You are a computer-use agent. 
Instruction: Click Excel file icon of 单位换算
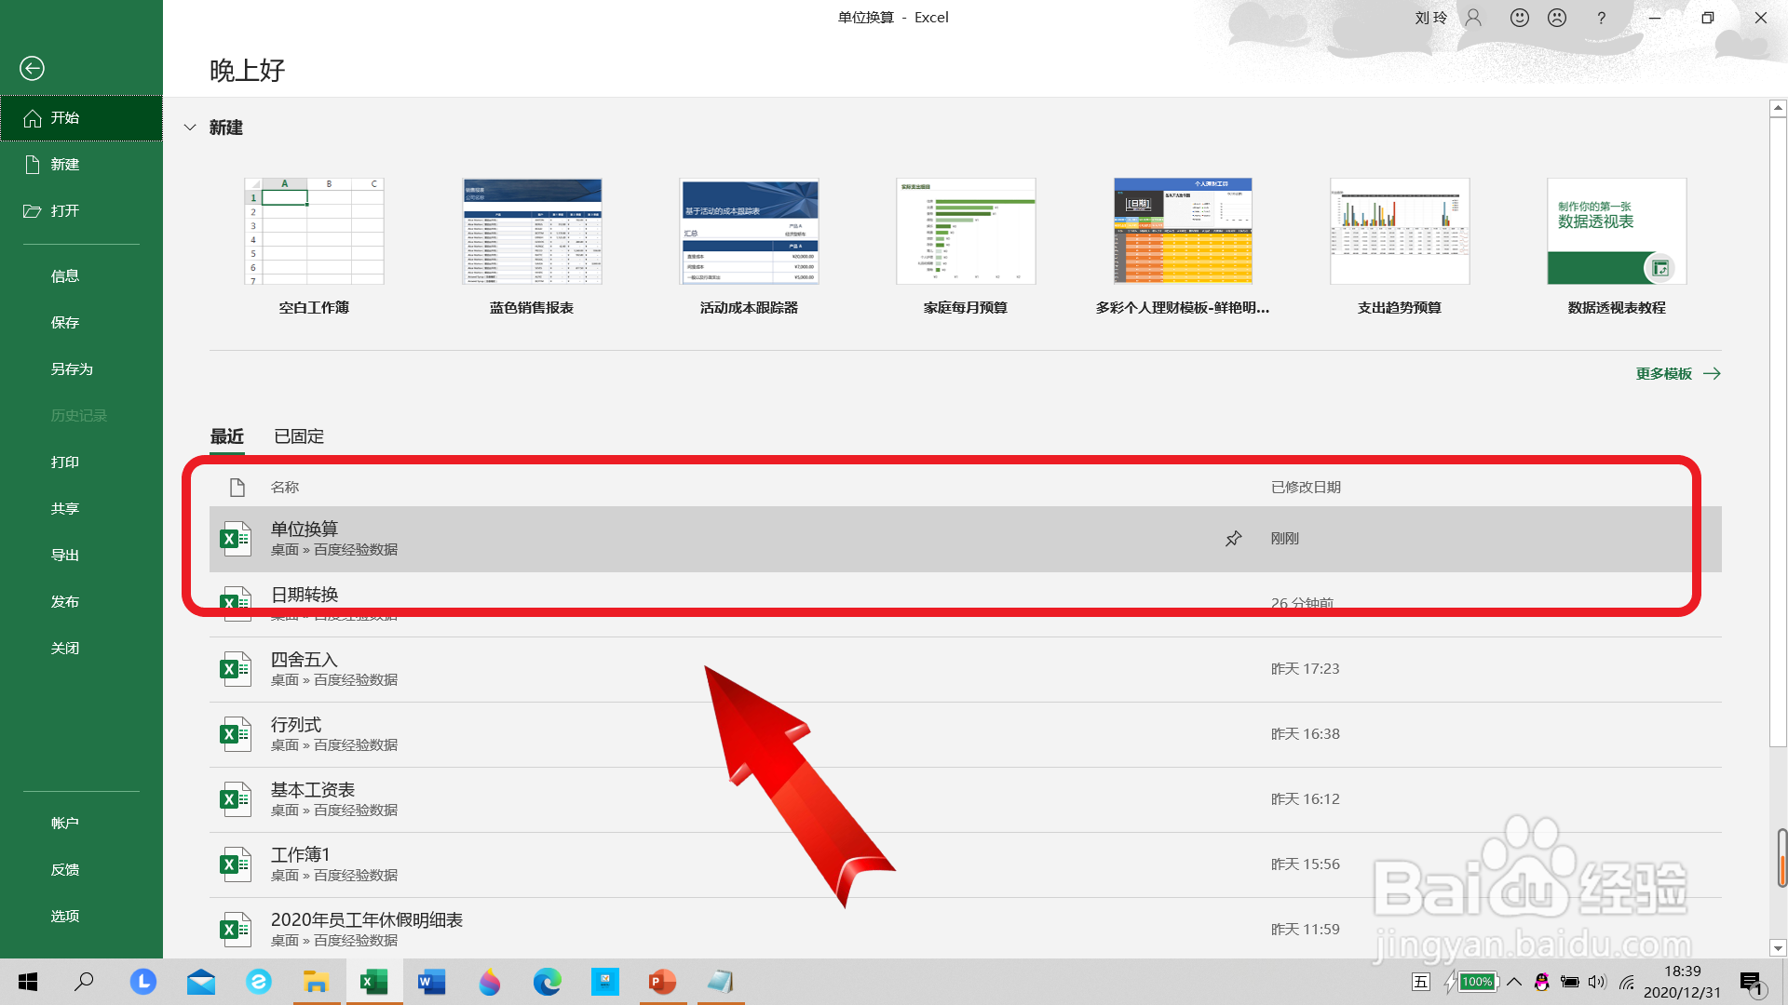click(x=235, y=539)
